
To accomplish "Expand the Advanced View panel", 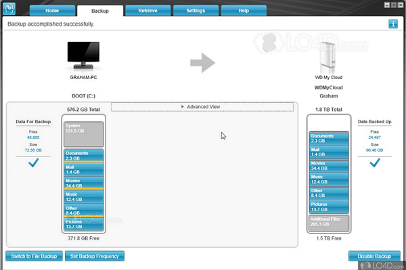I will tap(202, 107).
